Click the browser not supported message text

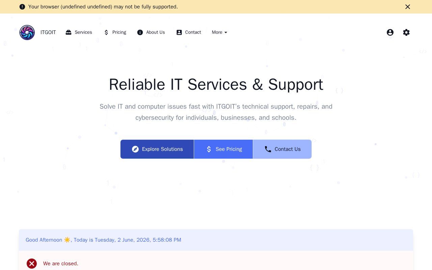103,7
